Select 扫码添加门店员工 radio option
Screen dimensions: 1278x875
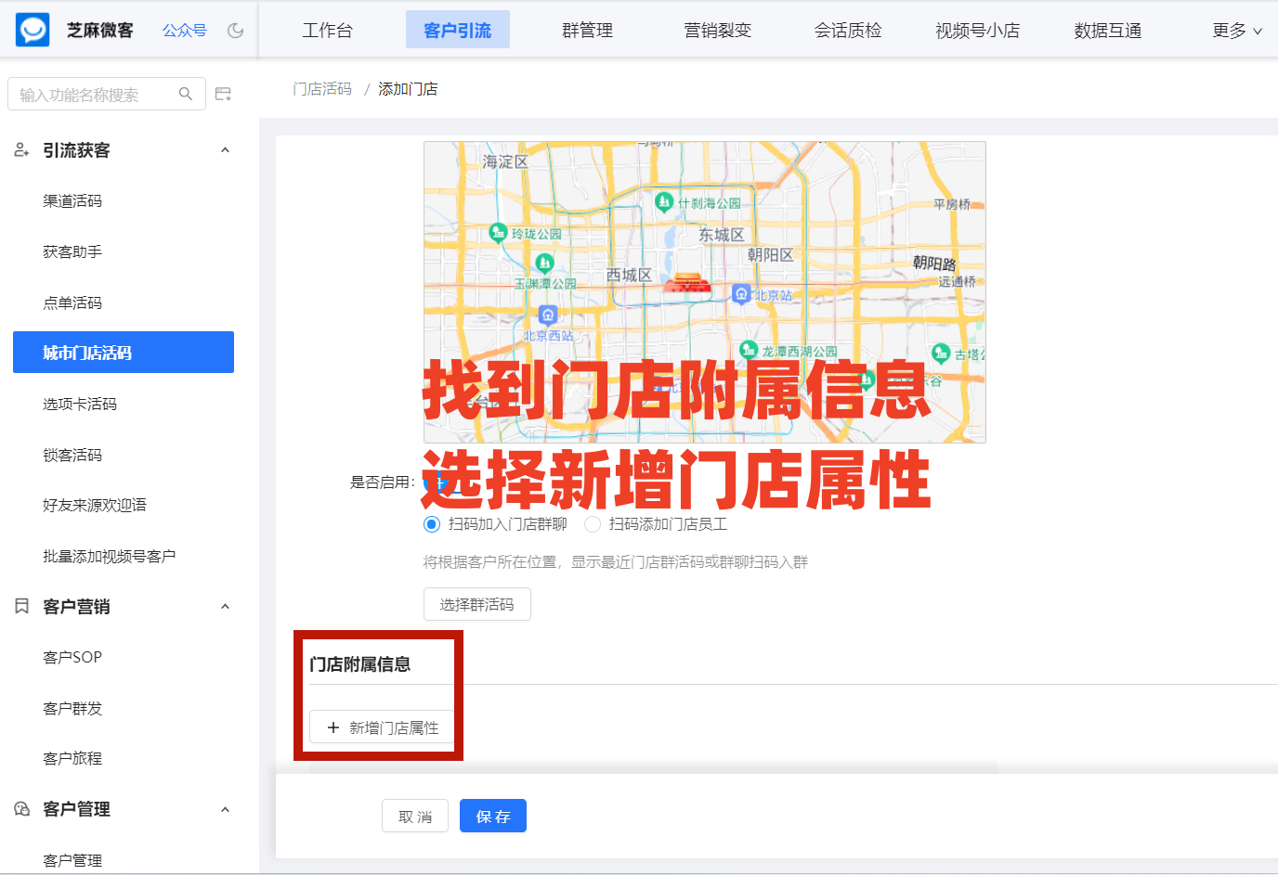(x=593, y=524)
